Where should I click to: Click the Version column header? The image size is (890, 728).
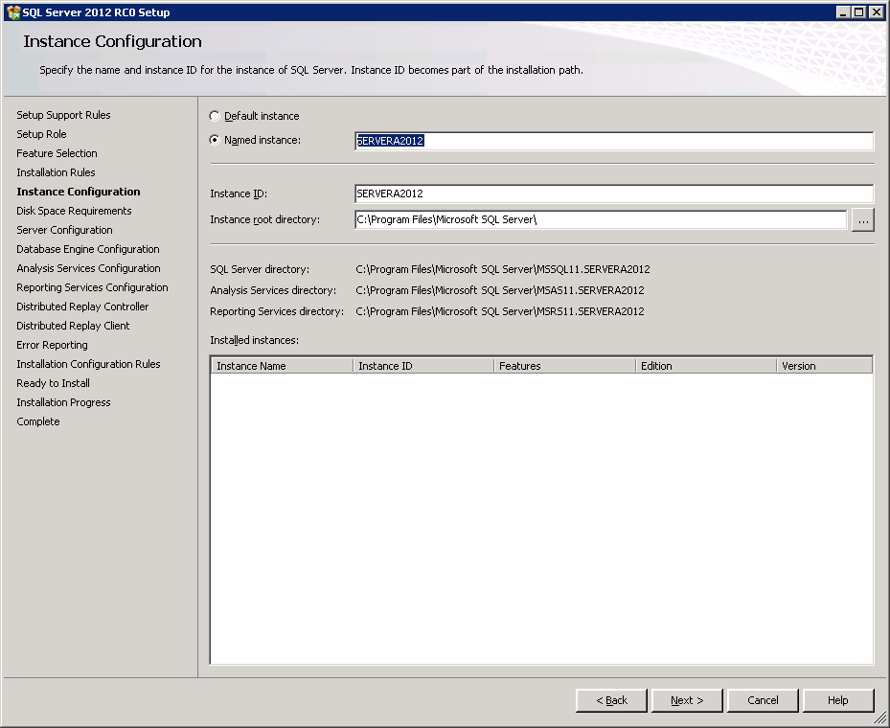pyautogui.click(x=823, y=366)
